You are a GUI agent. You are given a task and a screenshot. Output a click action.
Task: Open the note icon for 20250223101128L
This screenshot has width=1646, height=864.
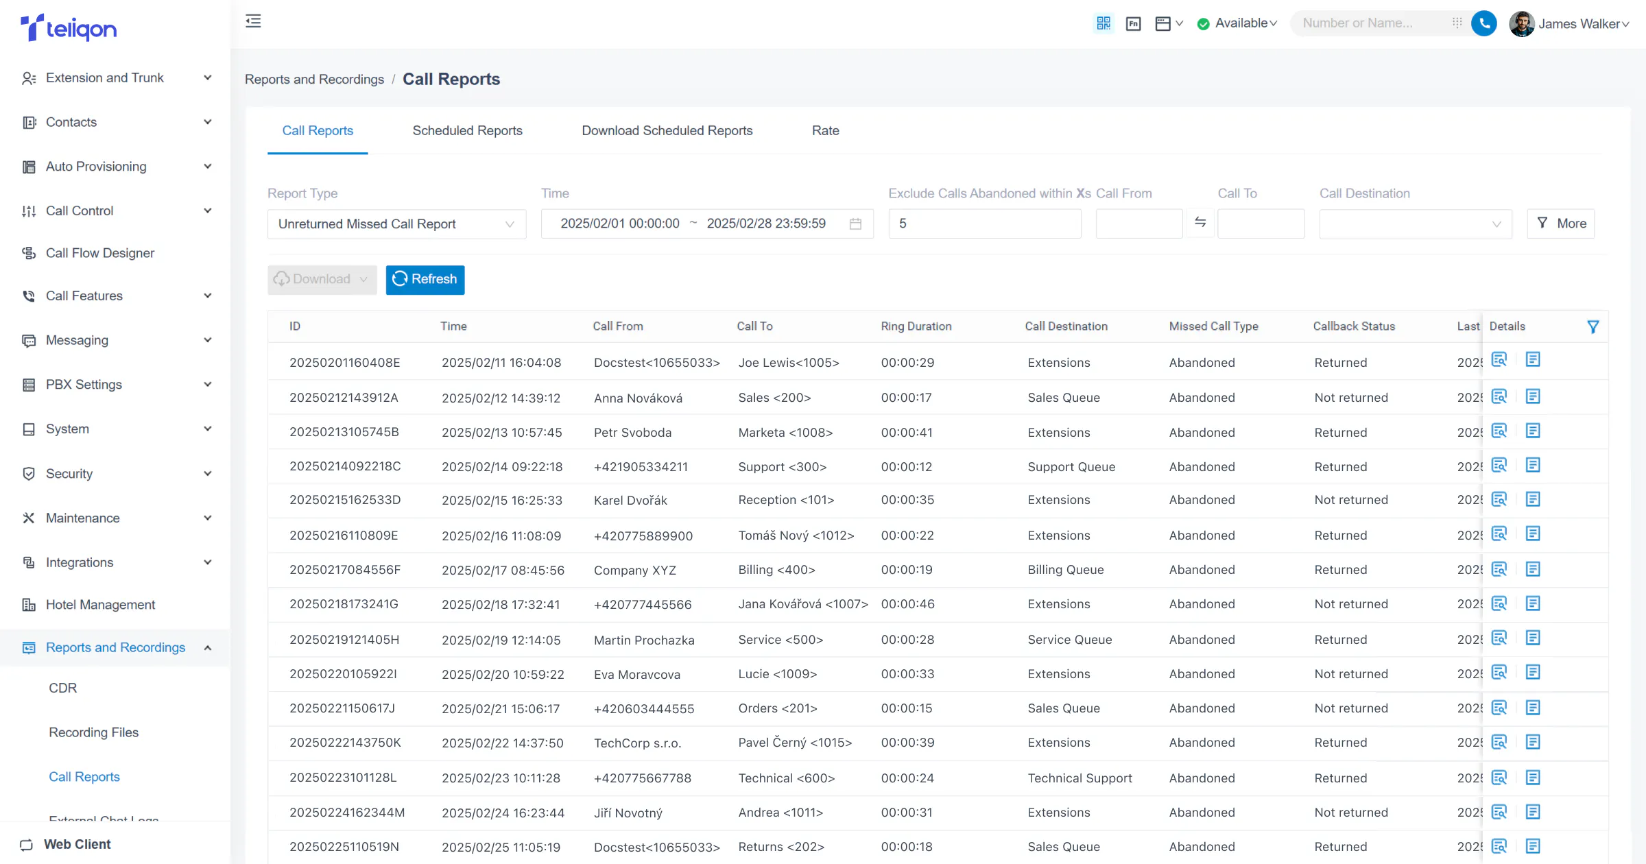(x=1533, y=778)
